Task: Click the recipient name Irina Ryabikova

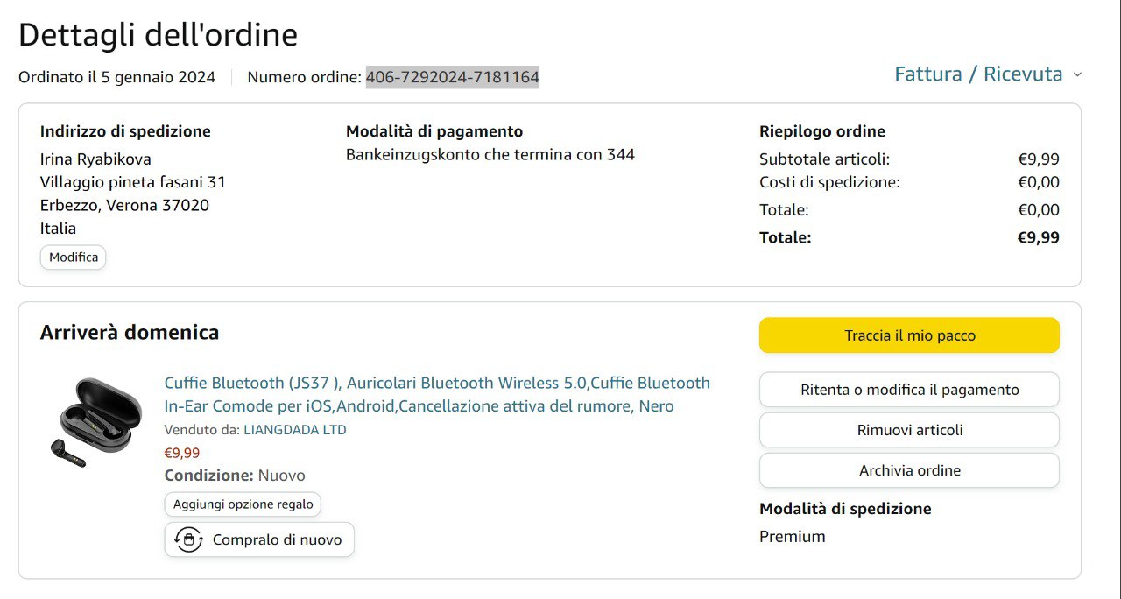Action: coord(95,159)
